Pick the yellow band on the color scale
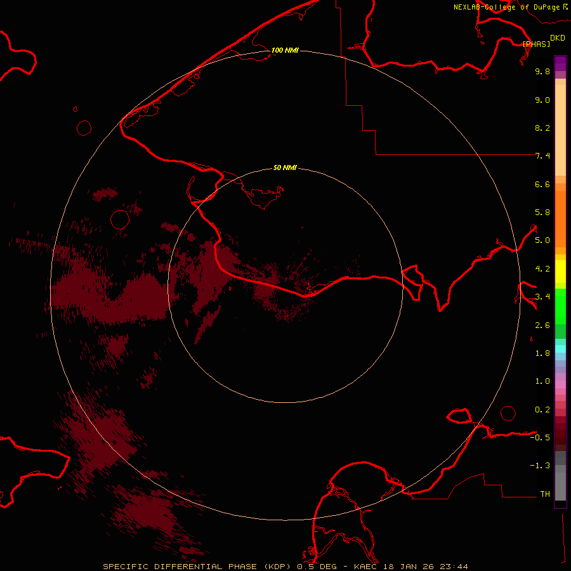 [x=560, y=271]
